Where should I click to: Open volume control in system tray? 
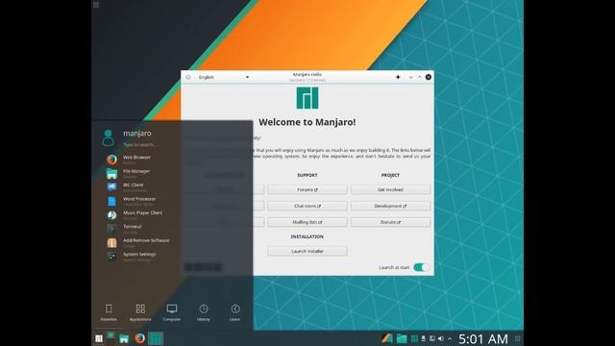click(x=441, y=338)
